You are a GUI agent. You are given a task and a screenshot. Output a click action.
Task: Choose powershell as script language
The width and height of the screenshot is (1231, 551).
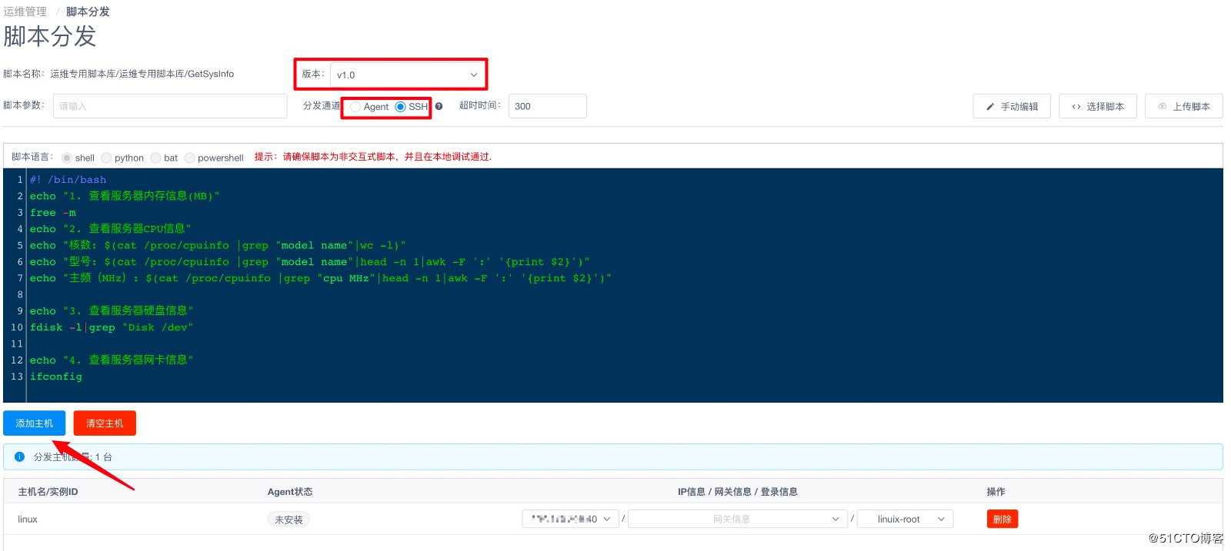(x=214, y=158)
